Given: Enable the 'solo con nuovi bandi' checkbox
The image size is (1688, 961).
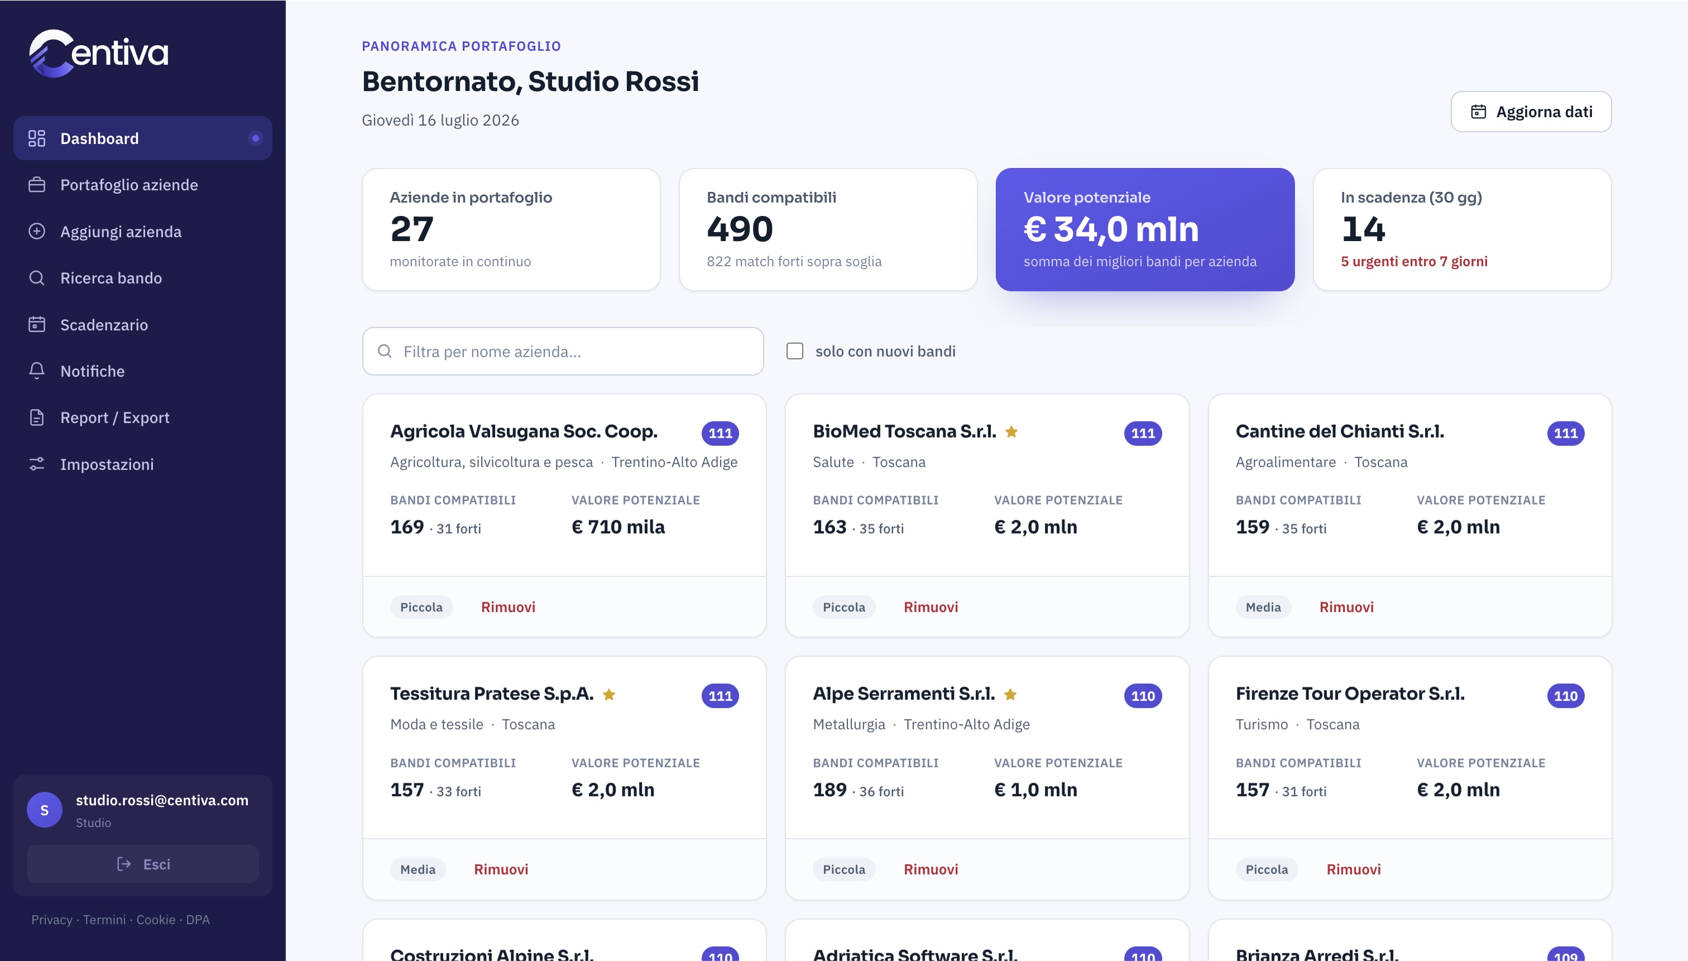Looking at the screenshot, I should point(795,351).
